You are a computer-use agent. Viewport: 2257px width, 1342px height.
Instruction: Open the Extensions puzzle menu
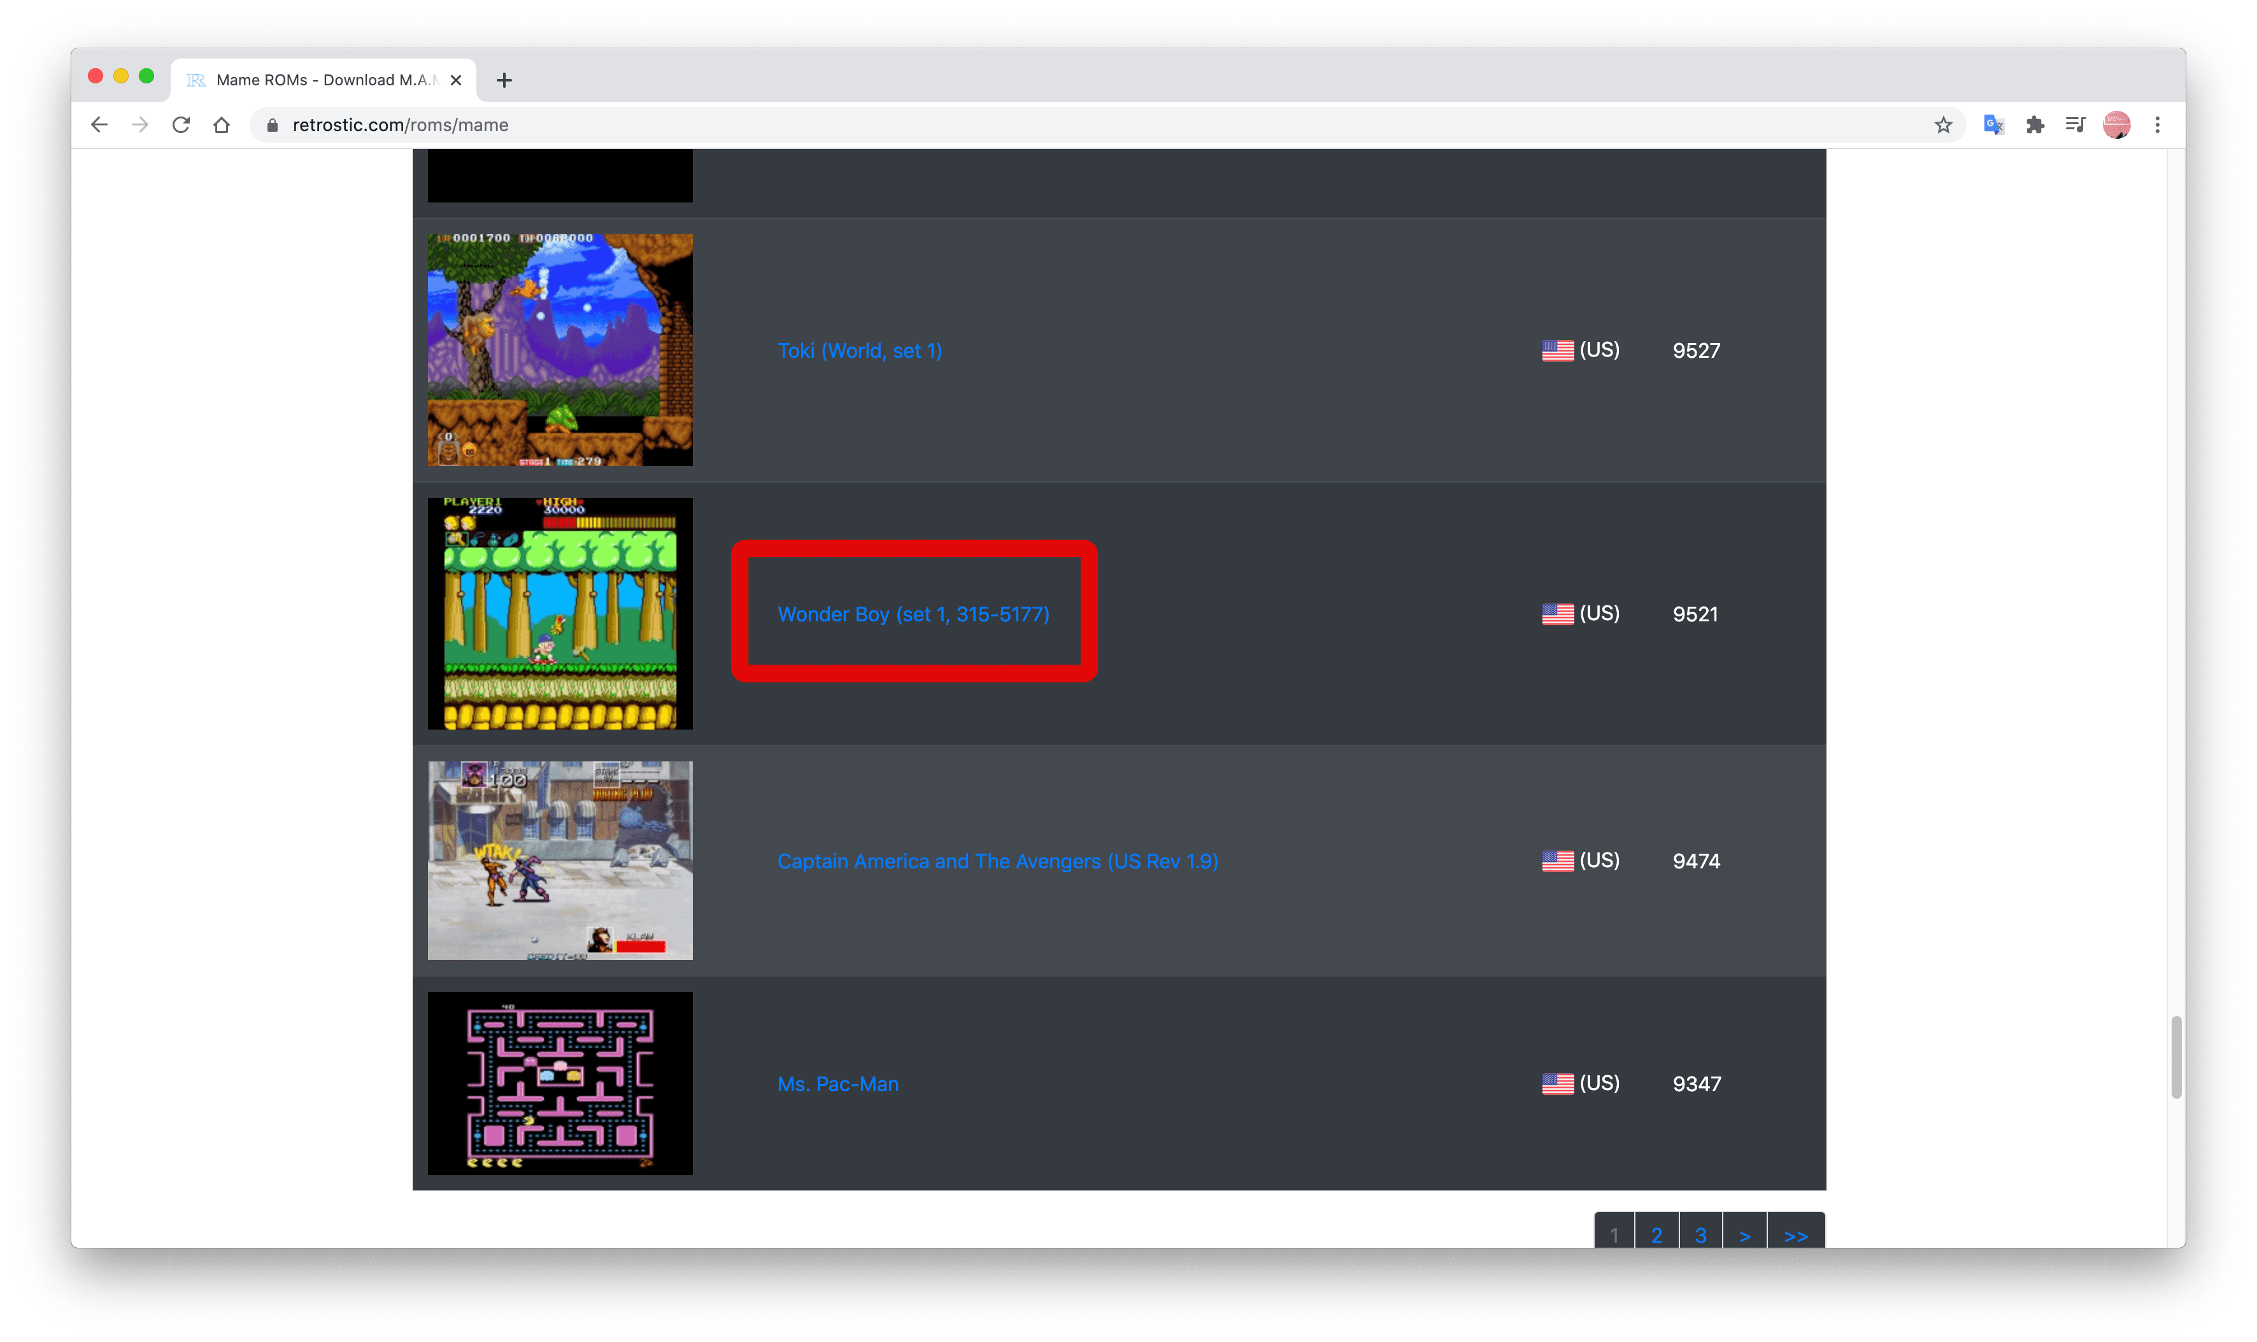pyautogui.click(x=2035, y=125)
